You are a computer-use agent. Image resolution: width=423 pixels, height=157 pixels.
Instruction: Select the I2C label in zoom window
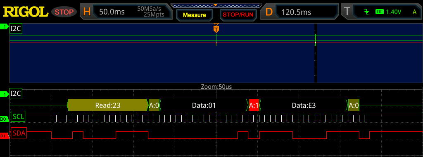pyautogui.click(x=16, y=94)
